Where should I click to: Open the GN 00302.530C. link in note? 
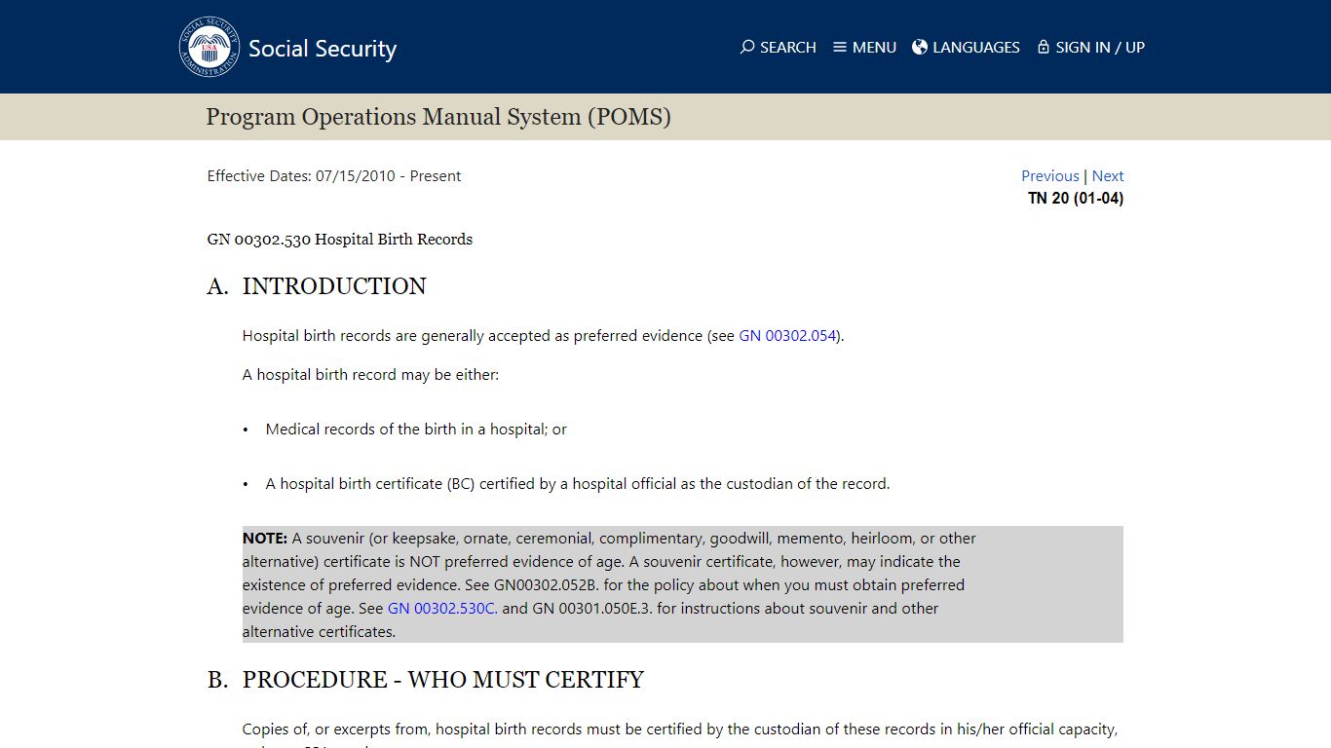442,609
